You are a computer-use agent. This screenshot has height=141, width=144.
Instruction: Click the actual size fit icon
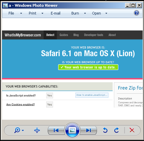(x=37, y=131)
